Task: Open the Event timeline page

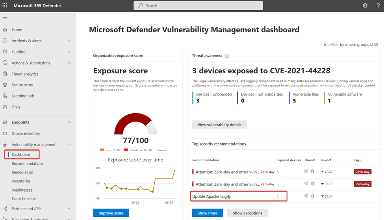Action: tap(24, 199)
